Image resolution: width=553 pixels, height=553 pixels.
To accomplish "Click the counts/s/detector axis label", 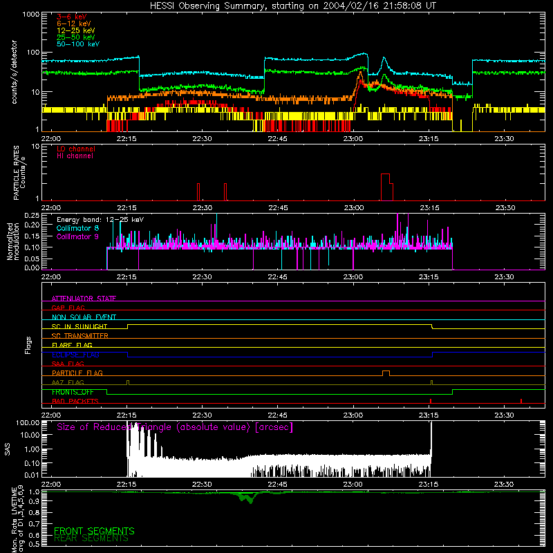I will point(14,72).
